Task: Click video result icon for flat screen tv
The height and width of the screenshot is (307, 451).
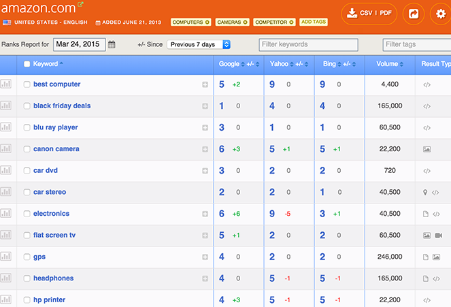Action: 439,236
